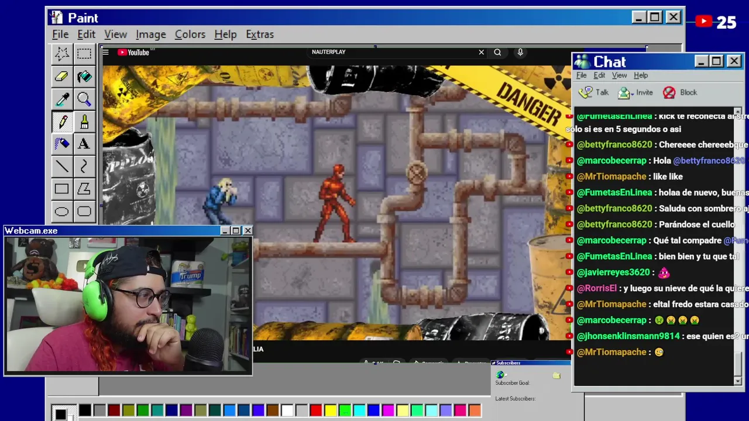Choose the Brush tool

pos(84,122)
